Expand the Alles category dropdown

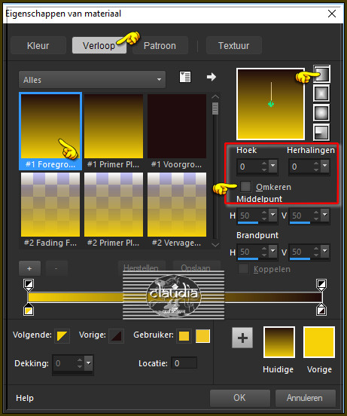[92, 80]
